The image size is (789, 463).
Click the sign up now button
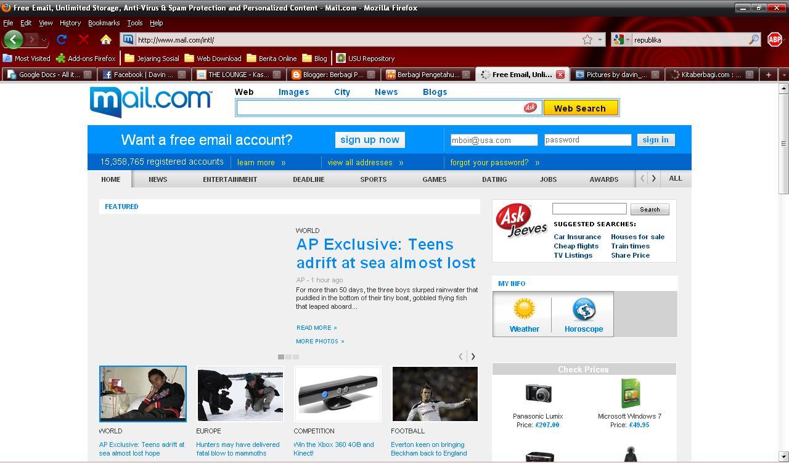(370, 140)
